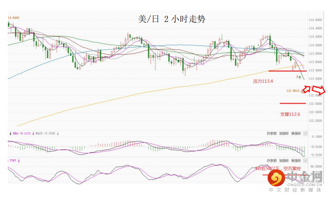Click the chart title 美/日 2小时走势

[172, 19]
